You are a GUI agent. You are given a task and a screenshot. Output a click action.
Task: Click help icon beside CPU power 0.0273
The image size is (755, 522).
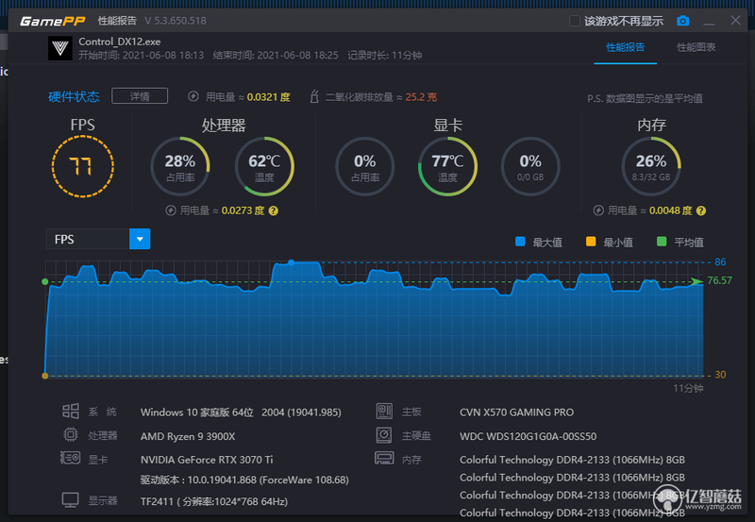pyautogui.click(x=273, y=210)
